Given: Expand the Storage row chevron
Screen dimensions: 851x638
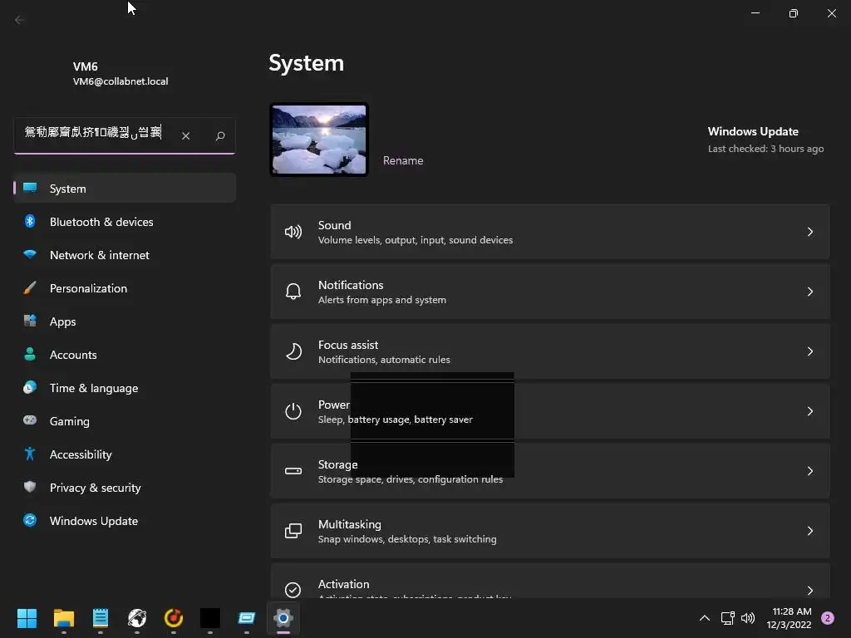Looking at the screenshot, I should (x=809, y=470).
